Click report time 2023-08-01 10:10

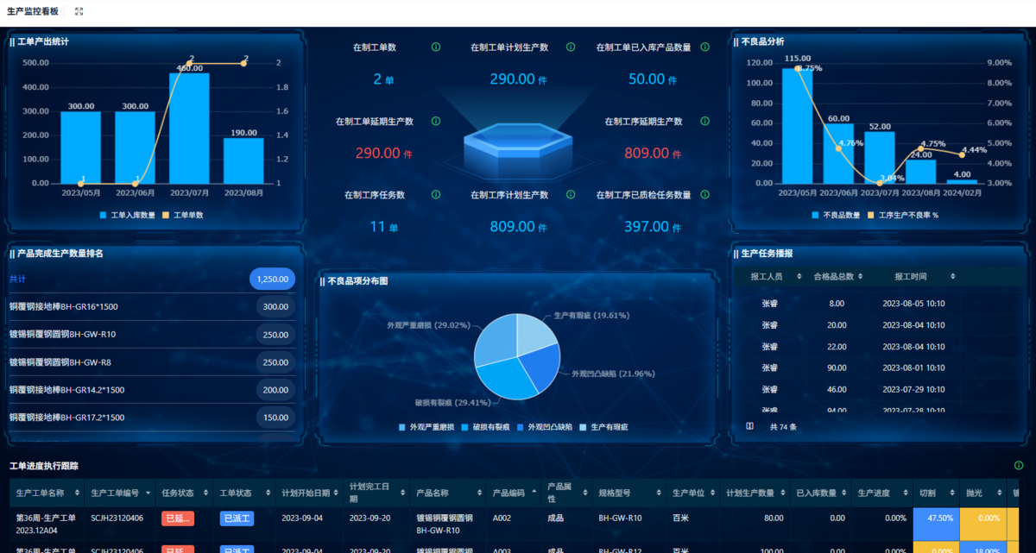pyautogui.click(x=913, y=368)
